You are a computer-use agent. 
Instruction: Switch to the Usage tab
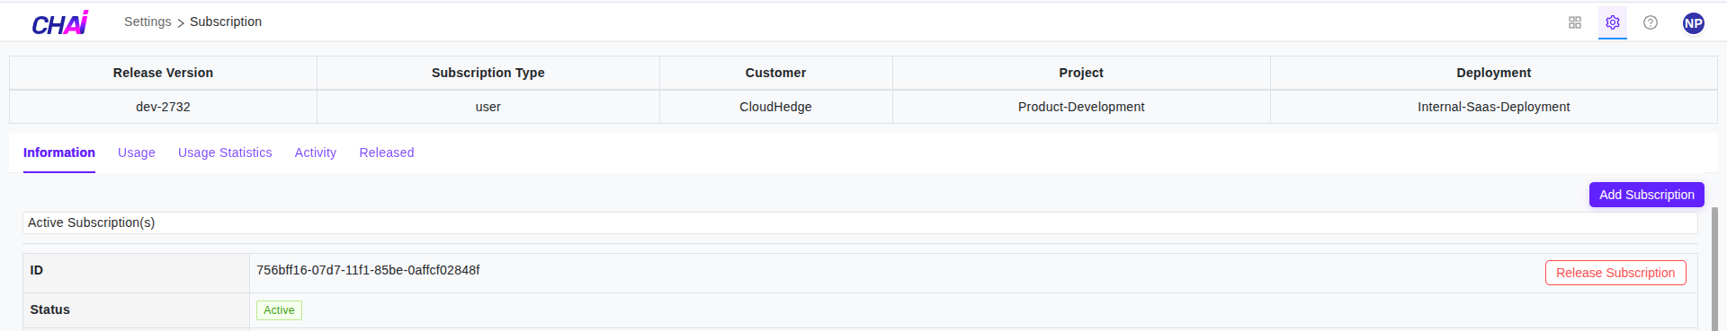tap(137, 152)
